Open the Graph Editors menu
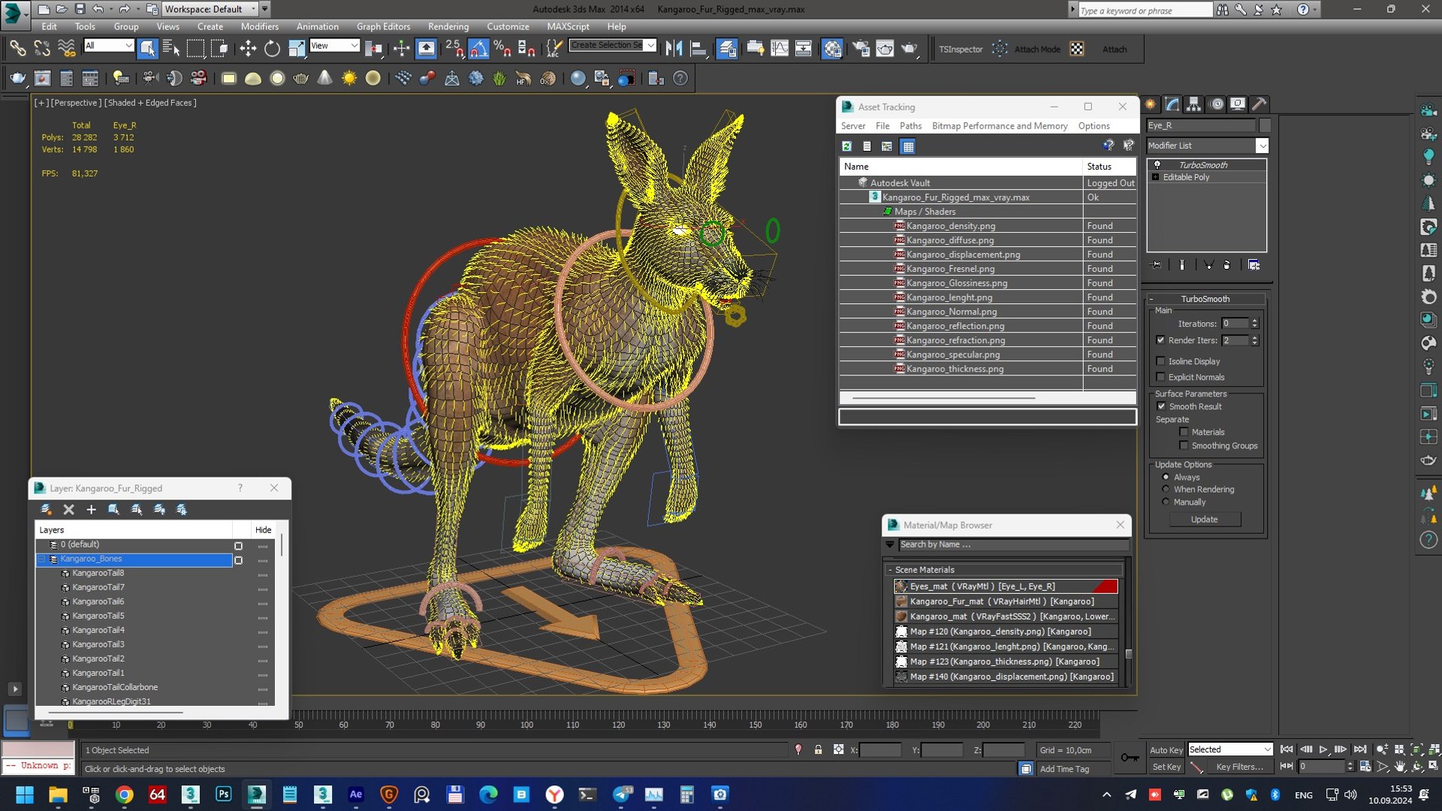The image size is (1442, 811). 383,26
